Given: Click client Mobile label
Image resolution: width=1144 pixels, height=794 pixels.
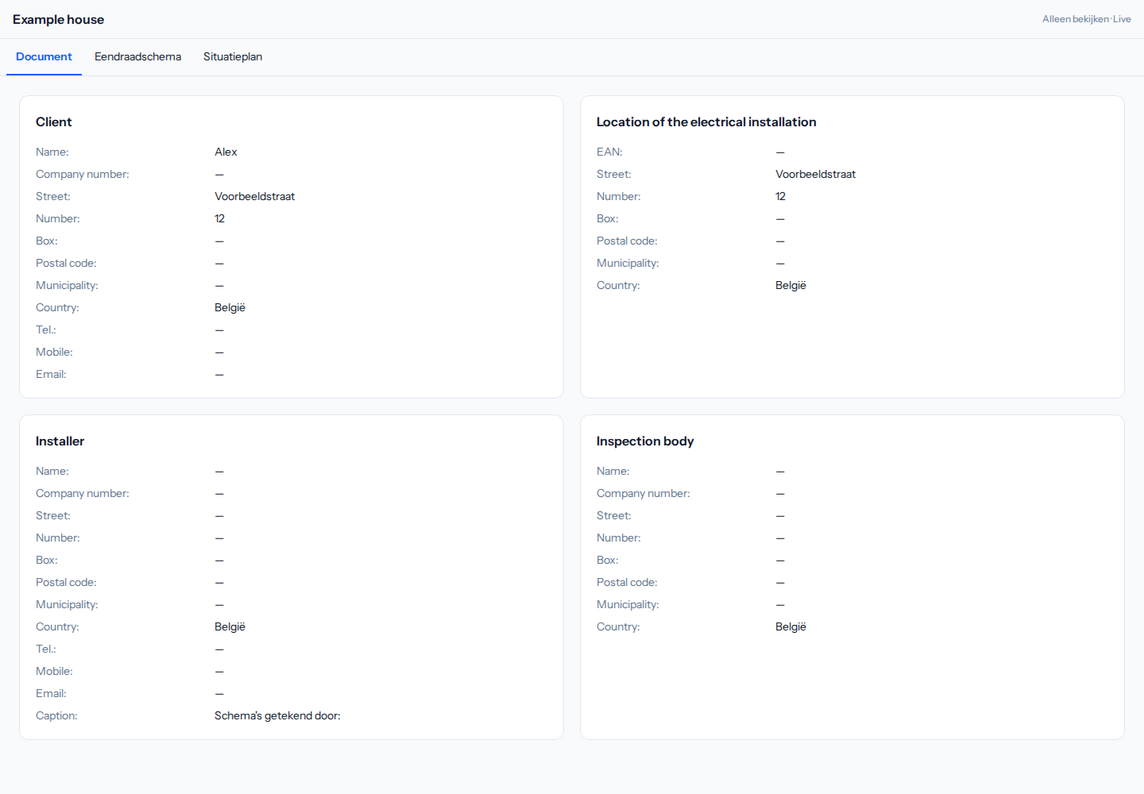Looking at the screenshot, I should [54, 352].
